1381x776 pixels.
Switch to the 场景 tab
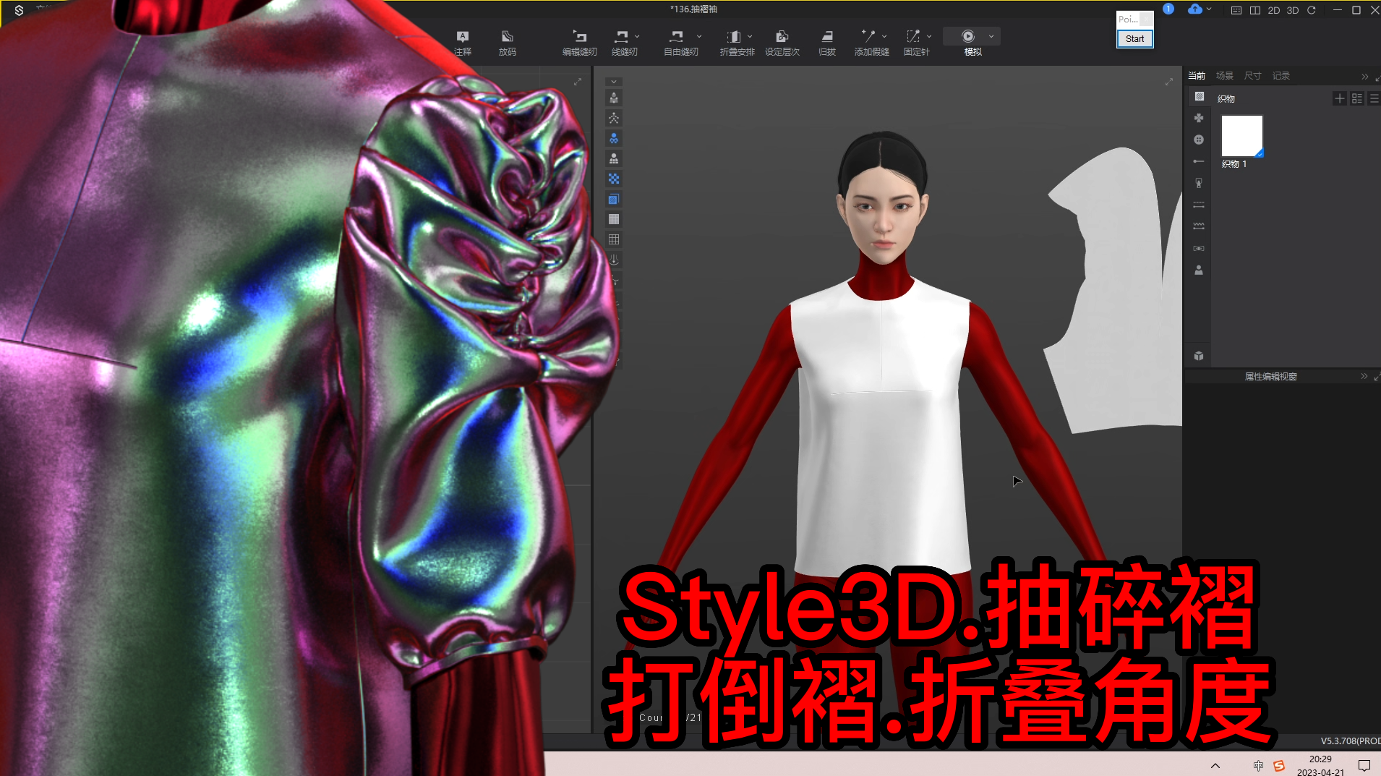pos(1225,76)
